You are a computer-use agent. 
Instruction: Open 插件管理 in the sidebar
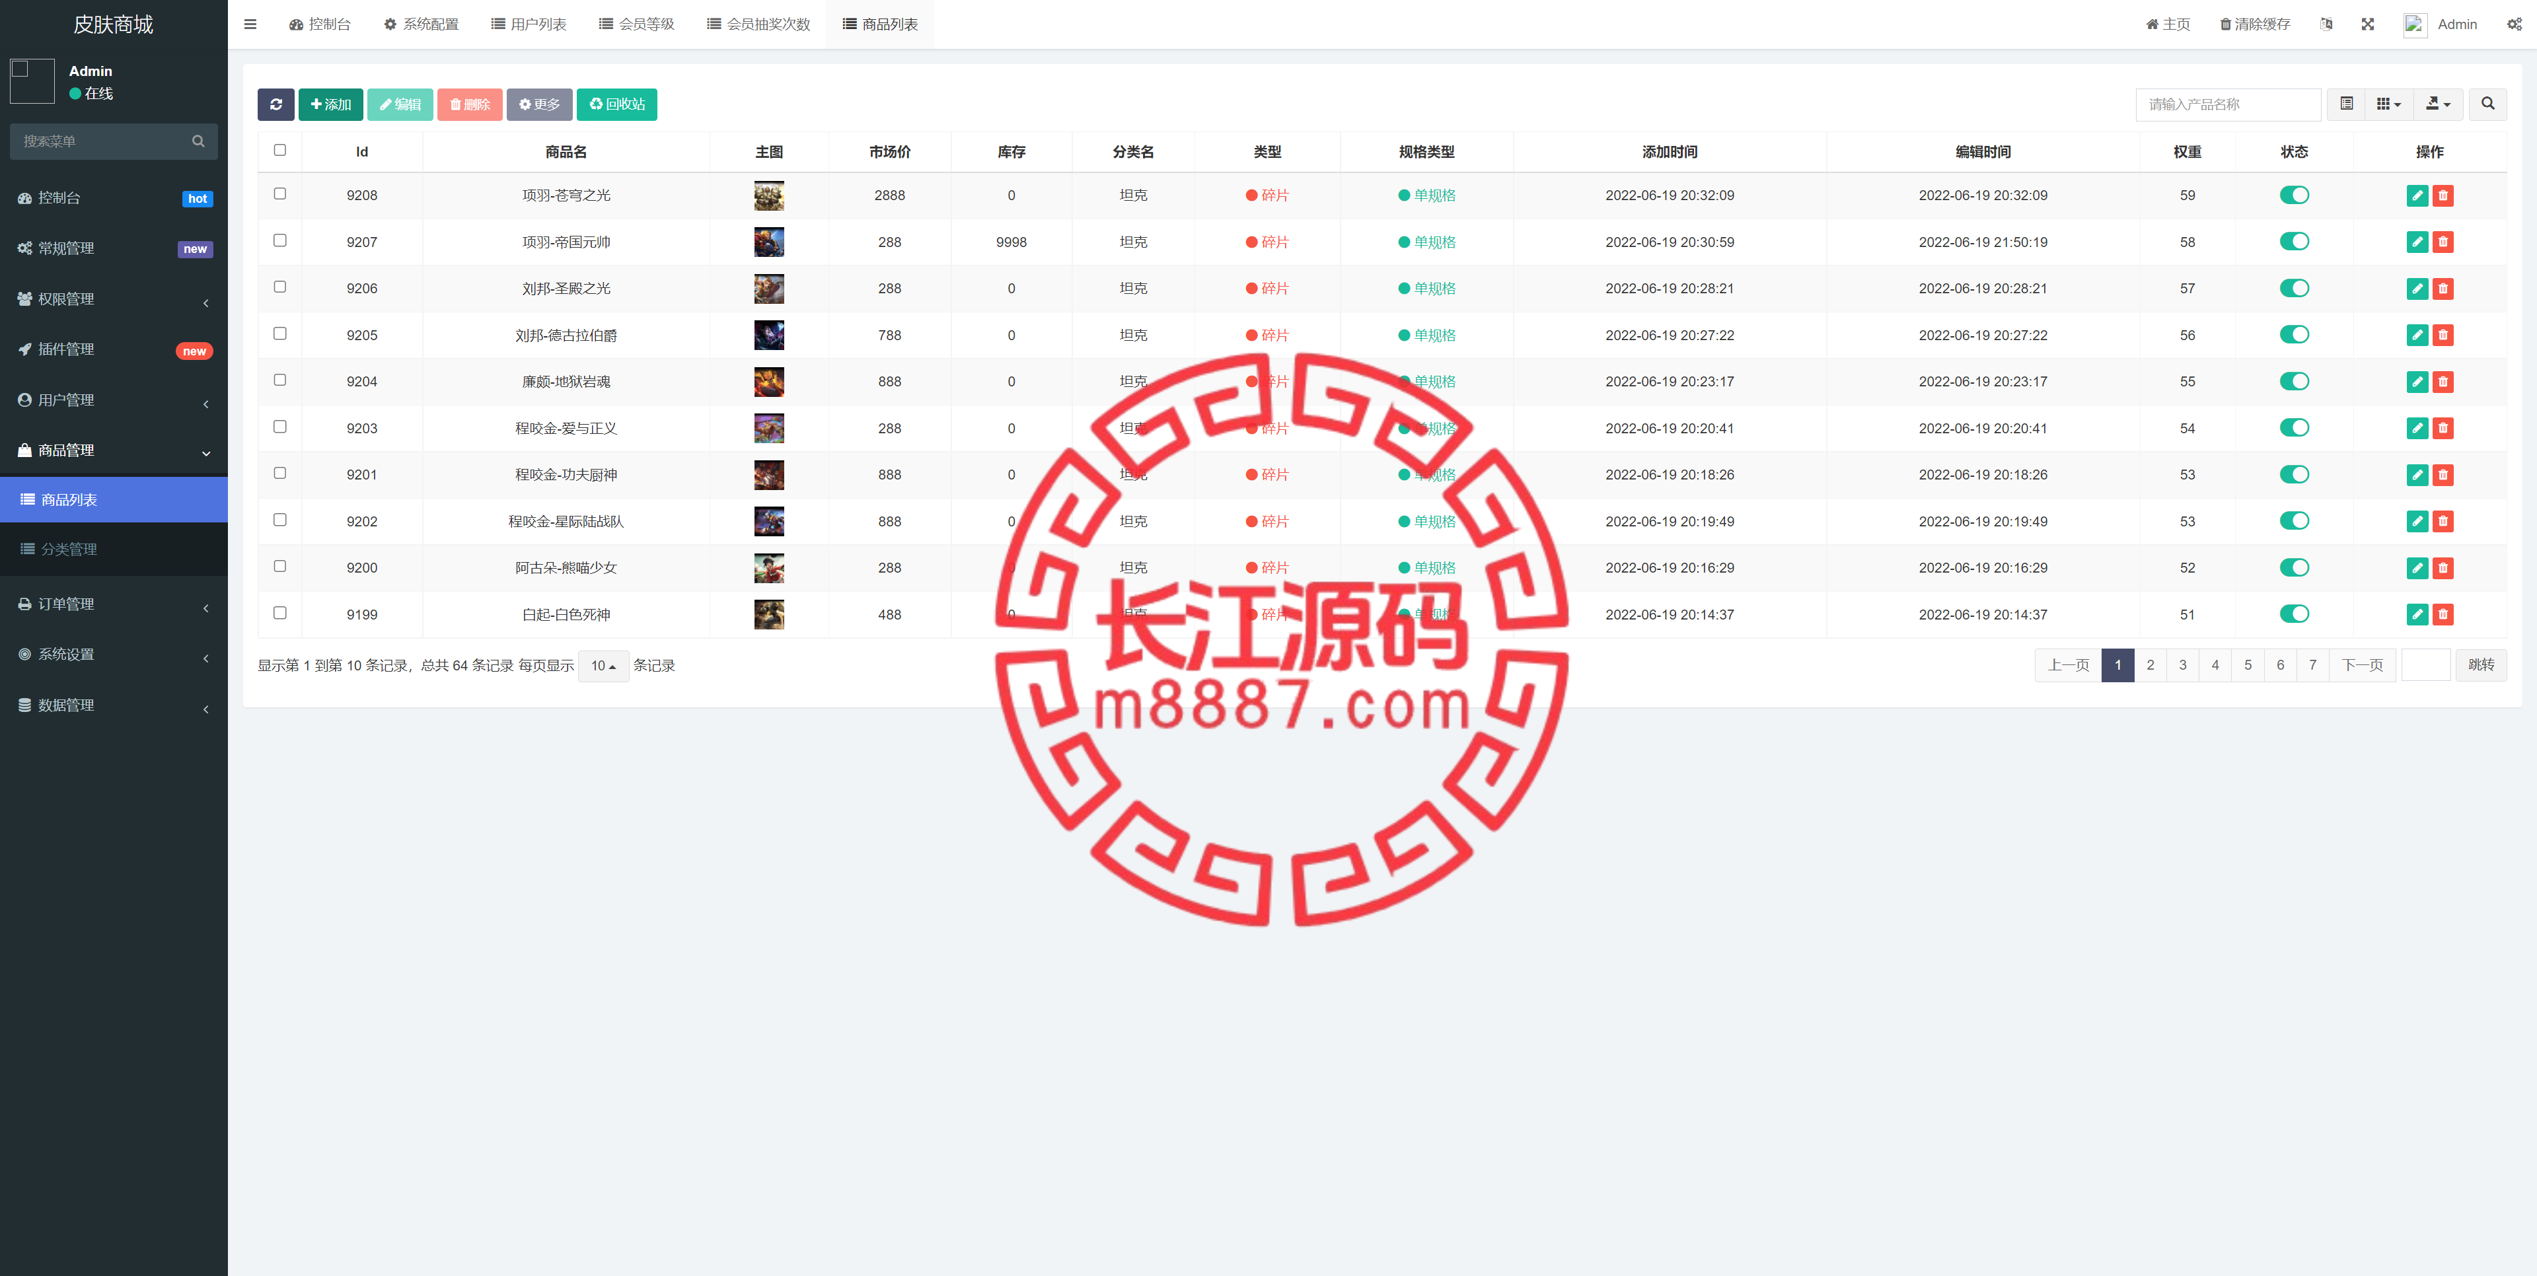114,349
